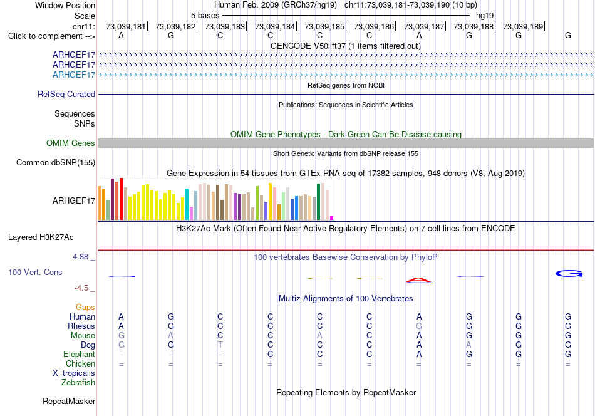Open the OMIM Genes track label
Viewport: 595px width, 416px height.
pos(70,143)
